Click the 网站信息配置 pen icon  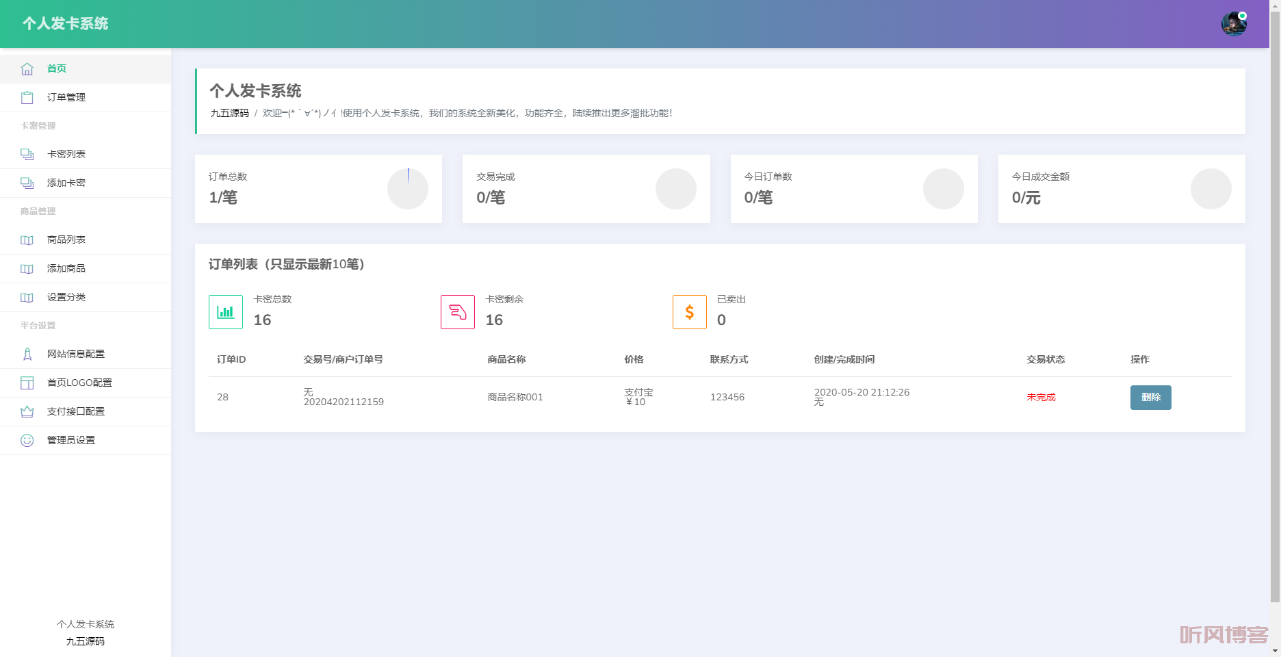[27, 354]
